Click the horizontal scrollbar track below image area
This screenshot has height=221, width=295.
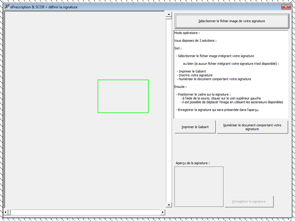(85, 212)
